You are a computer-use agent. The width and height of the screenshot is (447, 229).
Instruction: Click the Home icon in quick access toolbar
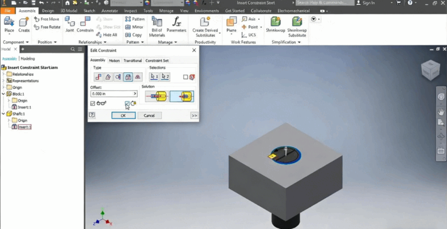coord(67,3)
